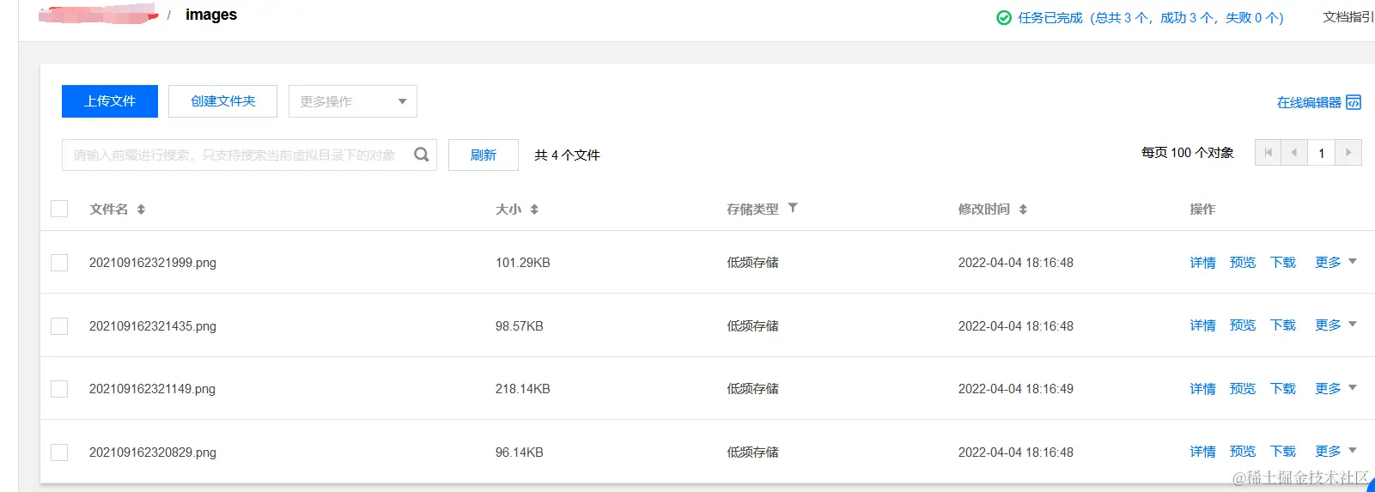Screen dimensions: 1375x492
Task: Open 详情 for 202109162320829.png
Action: [x=1202, y=452]
